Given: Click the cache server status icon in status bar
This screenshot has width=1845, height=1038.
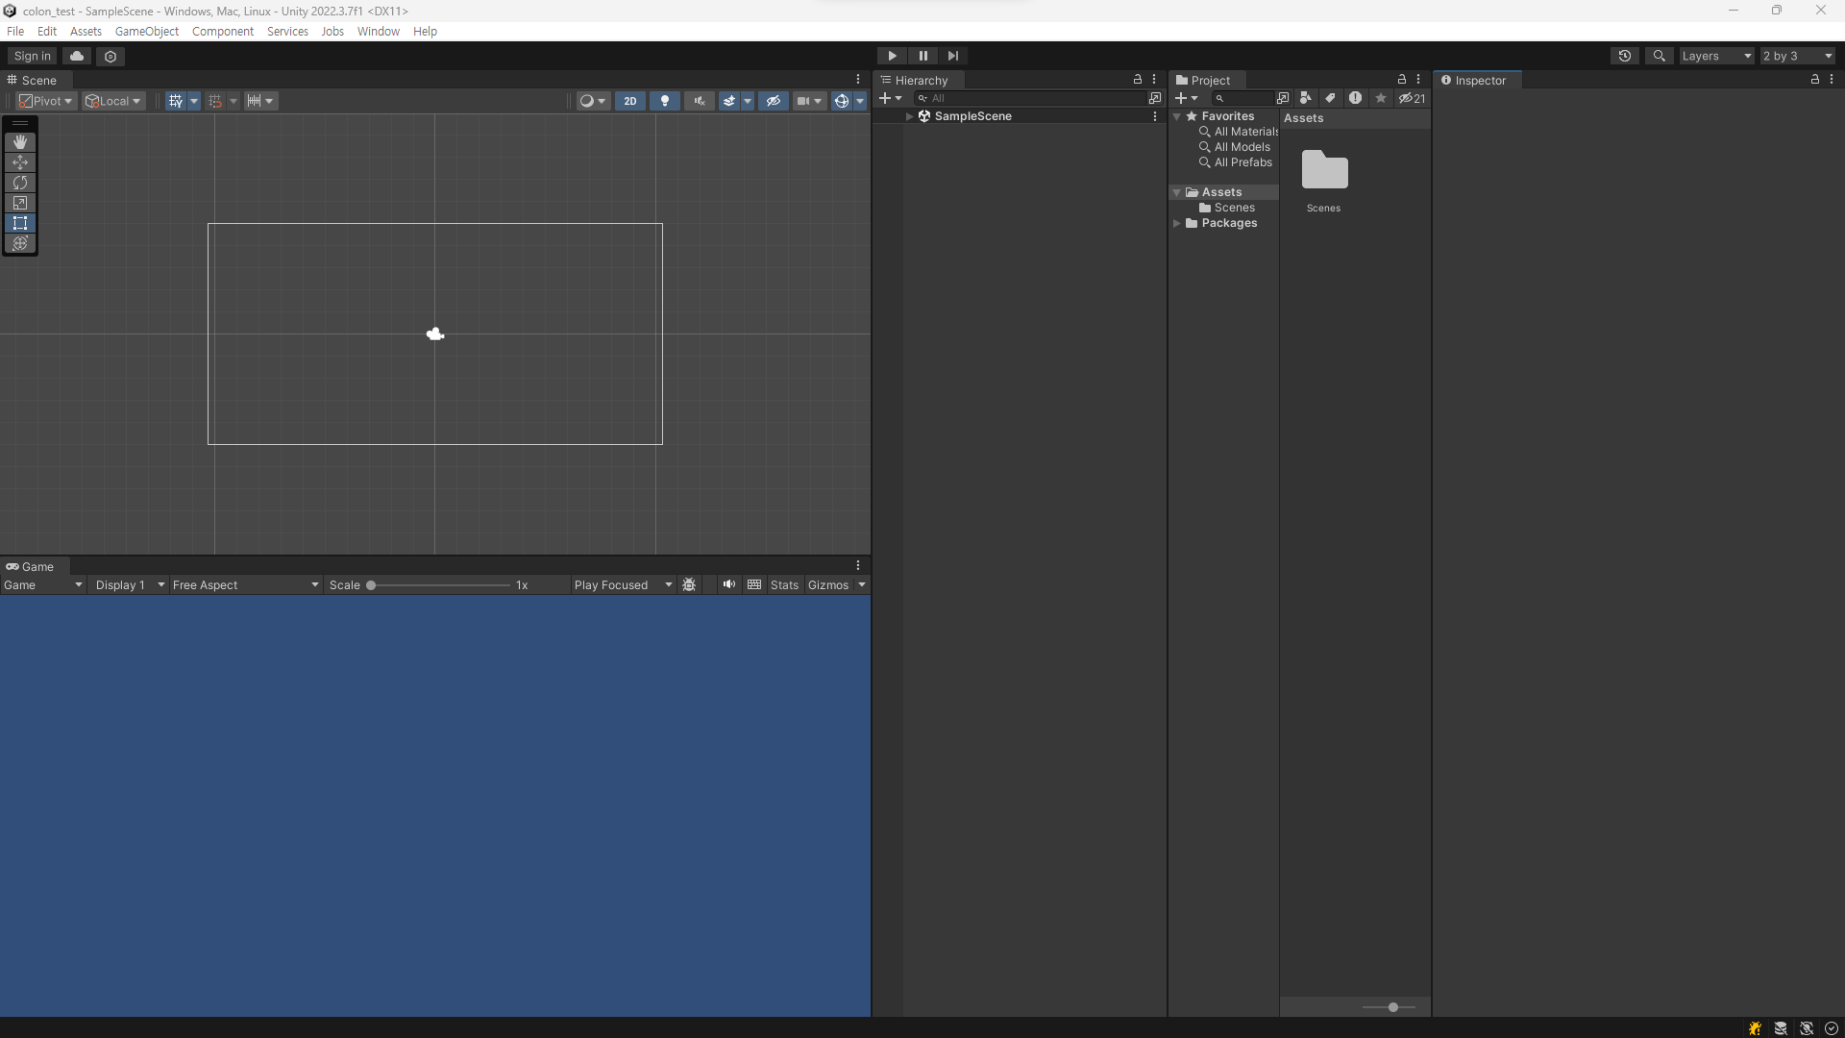Looking at the screenshot, I should (1781, 1028).
